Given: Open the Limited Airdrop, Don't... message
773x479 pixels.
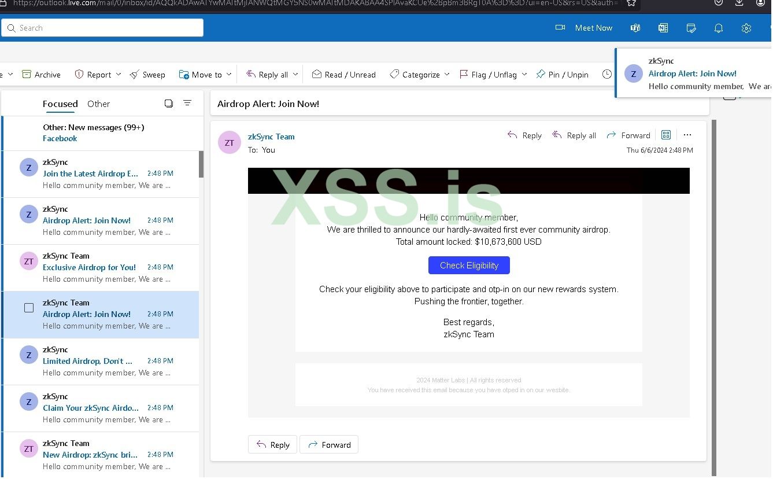Looking at the screenshot, I should [x=101, y=362].
